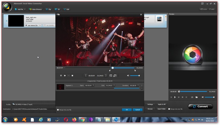Mute the Preview panel speaker
Image resolution: width=220 pixels, height=125 pixels.
tap(203, 97)
